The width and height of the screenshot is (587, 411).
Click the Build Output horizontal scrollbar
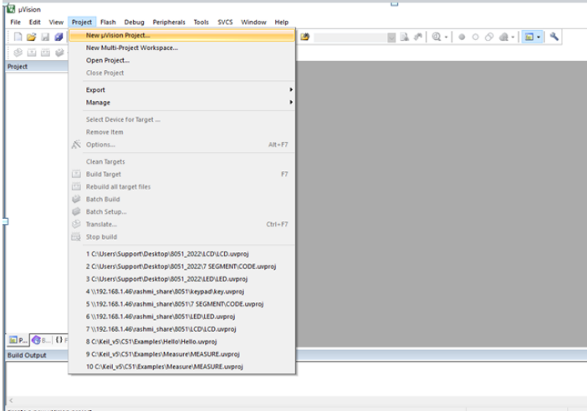pyautogui.click(x=293, y=399)
